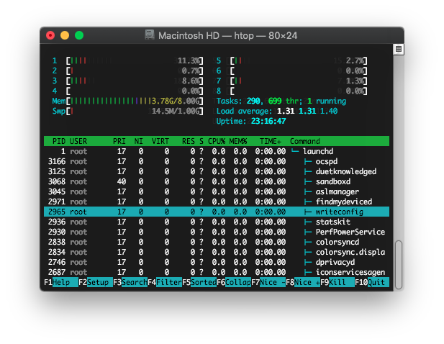Click priority value 40 in sandboxd row
The width and height of the screenshot is (444, 344).
click(x=122, y=182)
